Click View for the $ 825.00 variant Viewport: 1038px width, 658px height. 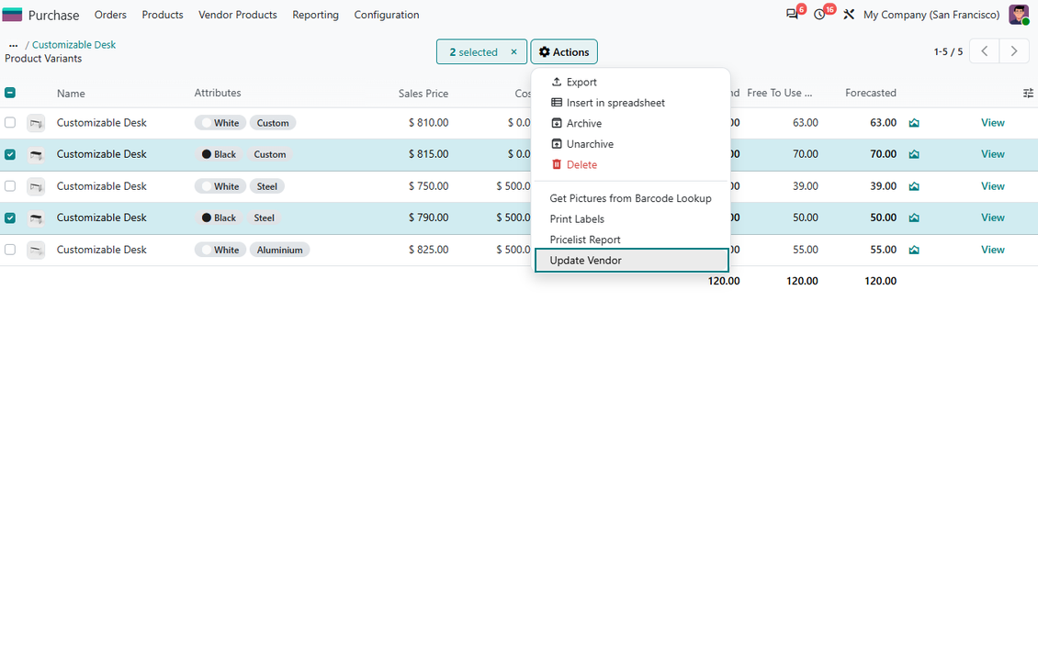coord(992,250)
